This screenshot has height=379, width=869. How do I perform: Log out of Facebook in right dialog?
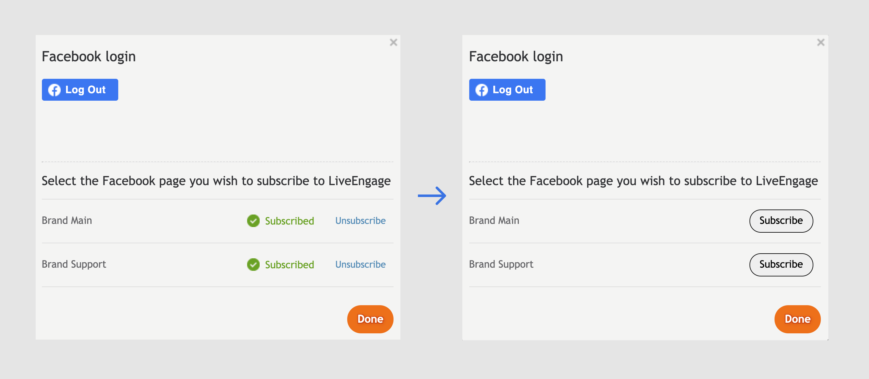[x=507, y=90]
